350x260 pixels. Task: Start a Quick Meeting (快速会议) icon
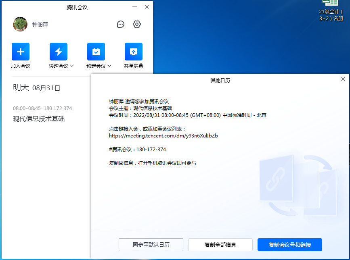point(59,52)
